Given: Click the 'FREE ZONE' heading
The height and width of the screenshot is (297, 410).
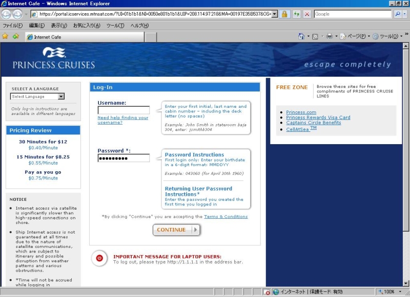Looking at the screenshot, I should point(292,87).
